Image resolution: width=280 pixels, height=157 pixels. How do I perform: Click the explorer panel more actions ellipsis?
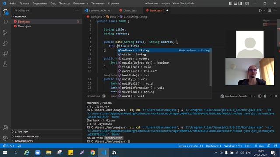point(77,10)
